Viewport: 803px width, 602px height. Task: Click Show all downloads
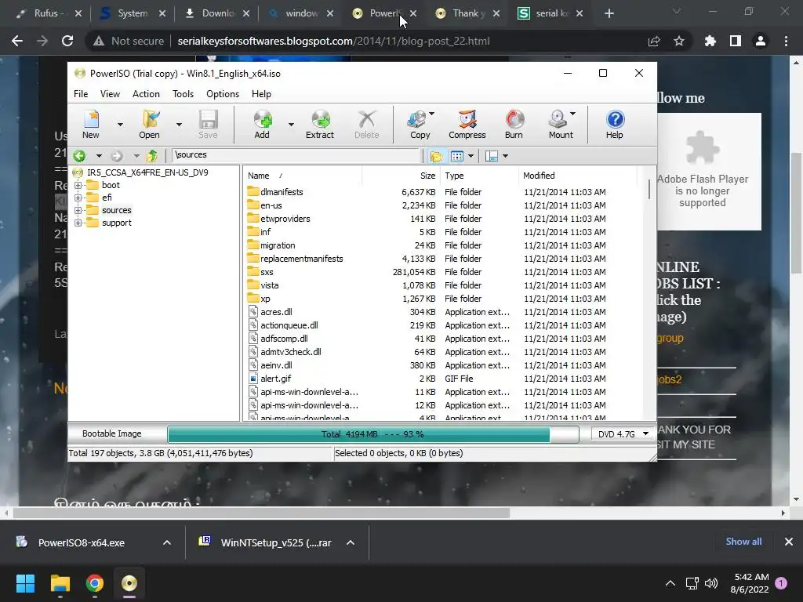click(x=743, y=542)
